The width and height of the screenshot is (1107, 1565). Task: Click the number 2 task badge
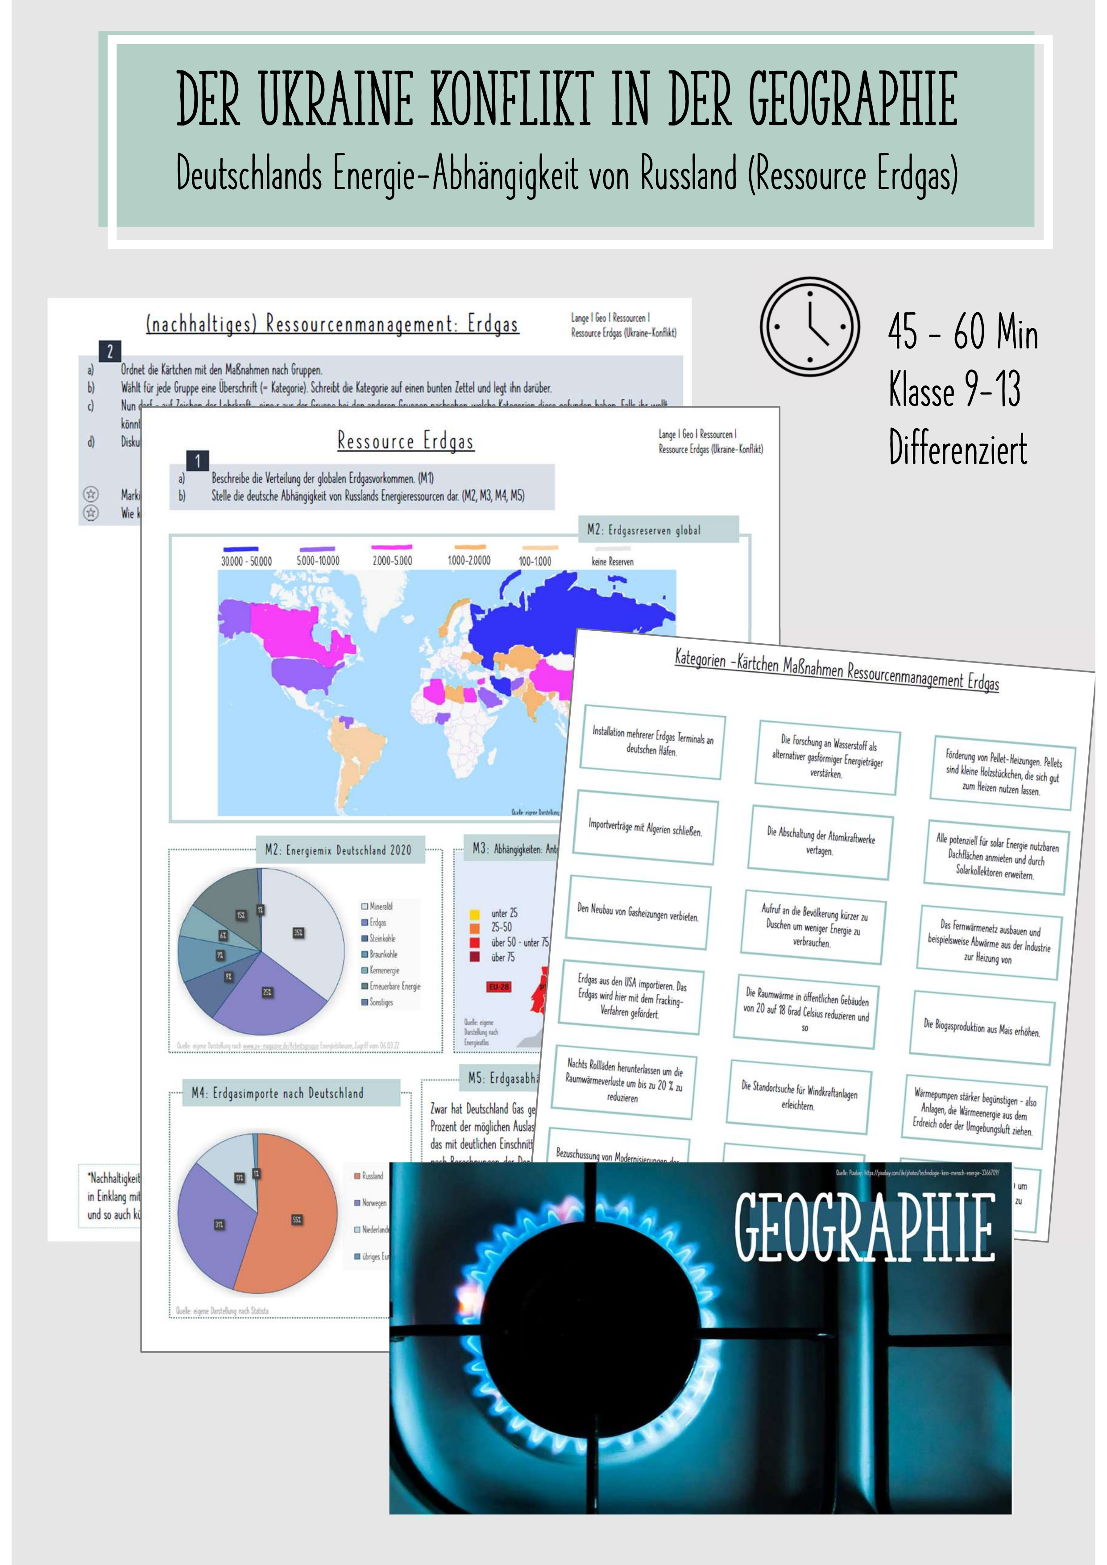110,351
